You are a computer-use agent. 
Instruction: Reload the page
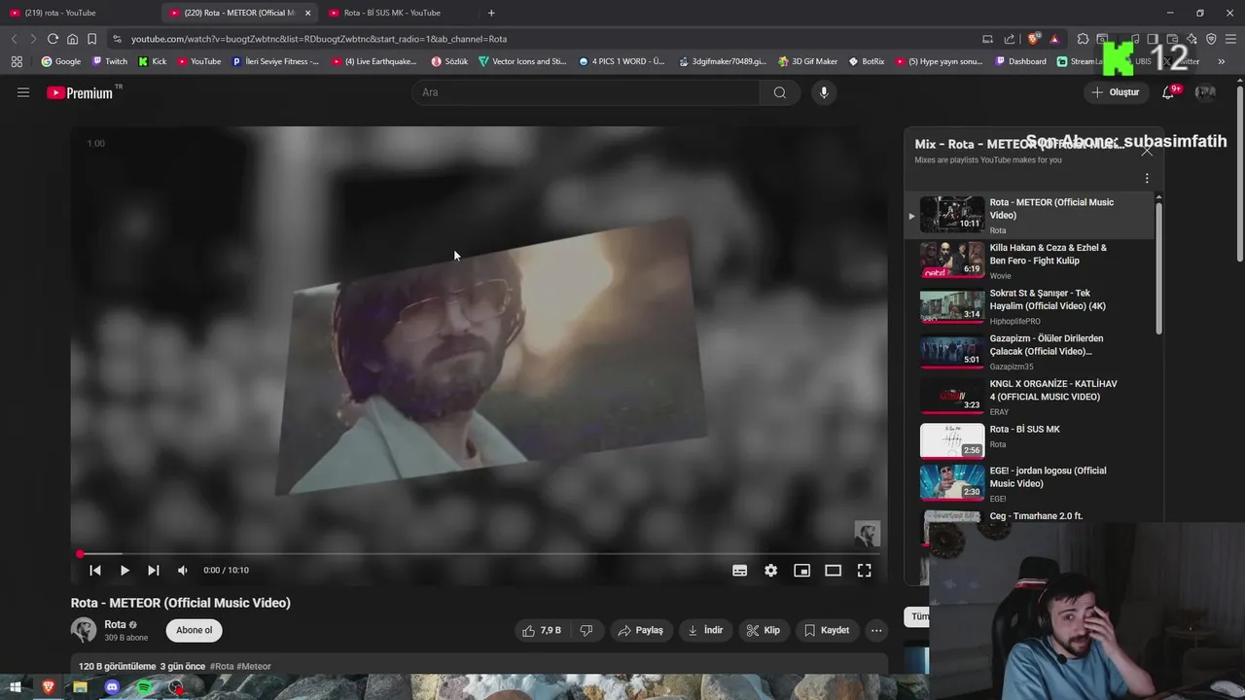click(53, 39)
